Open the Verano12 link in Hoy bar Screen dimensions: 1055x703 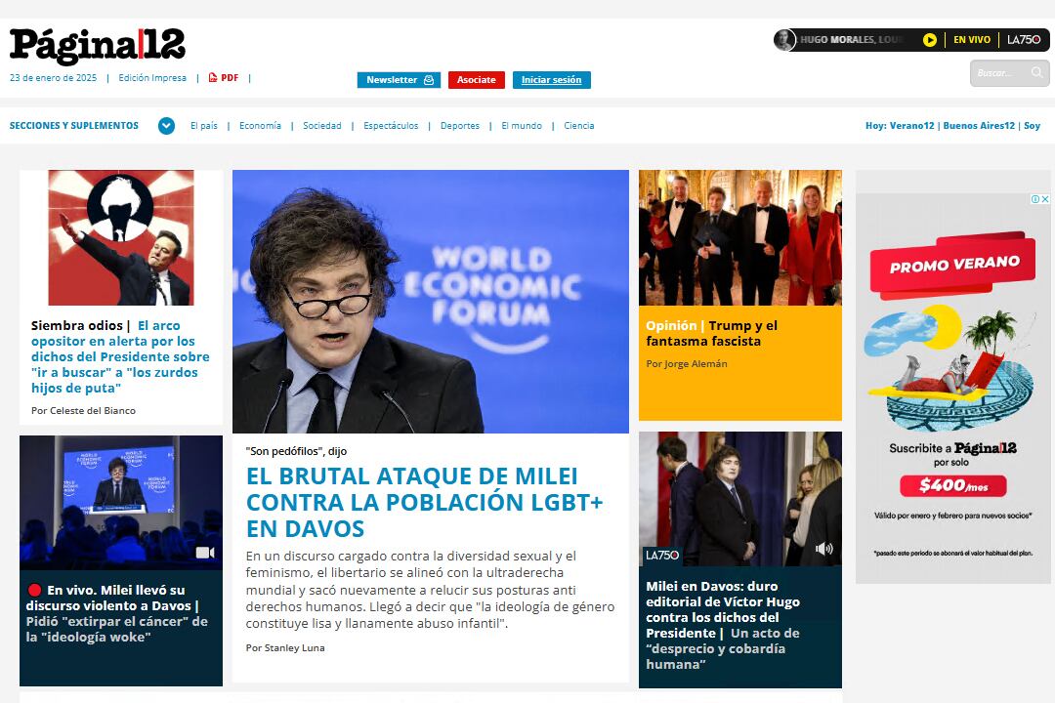tap(911, 126)
